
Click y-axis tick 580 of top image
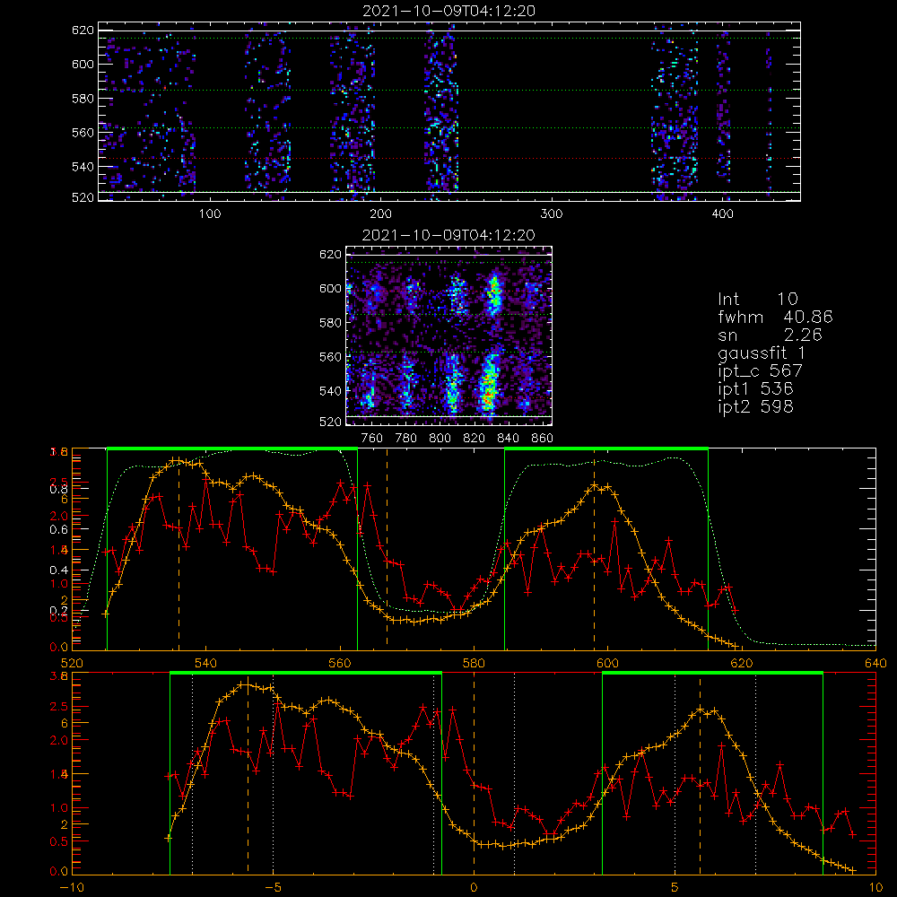point(83,99)
